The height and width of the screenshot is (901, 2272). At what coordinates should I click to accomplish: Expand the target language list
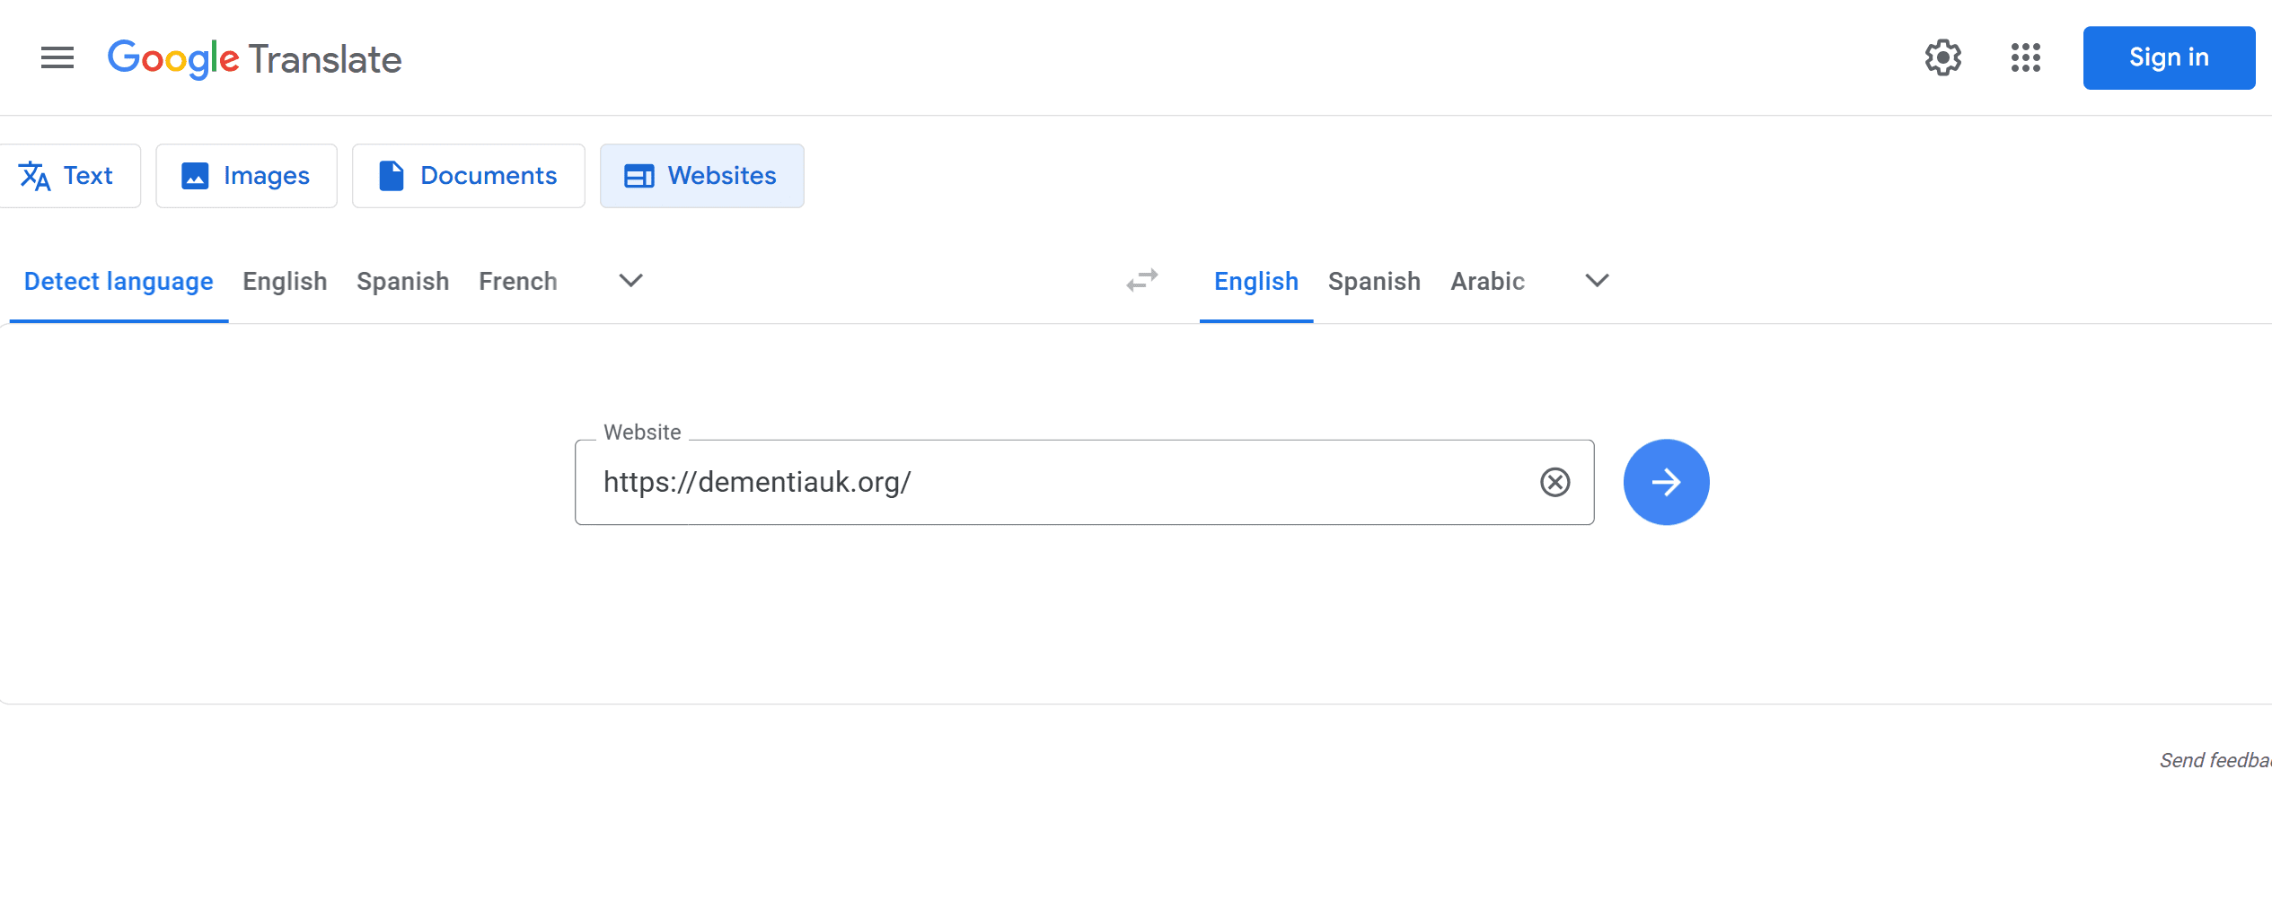tap(1597, 281)
